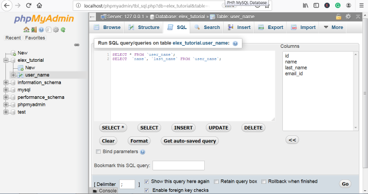Go to the Search tab
This screenshot has height=194, width=368.
(207, 27)
